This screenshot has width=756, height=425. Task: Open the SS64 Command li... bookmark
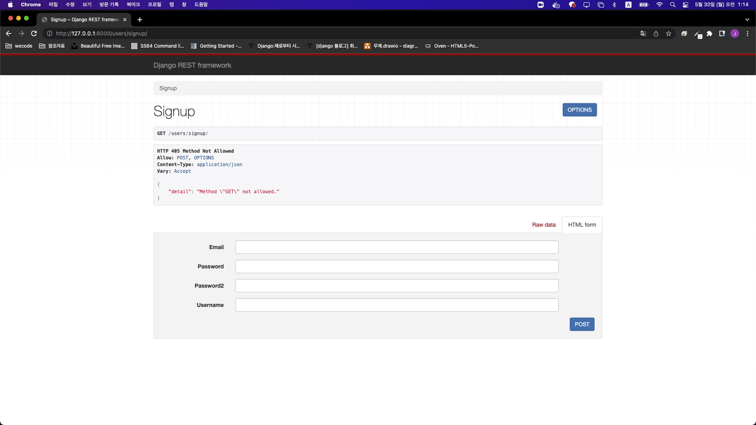pos(158,45)
